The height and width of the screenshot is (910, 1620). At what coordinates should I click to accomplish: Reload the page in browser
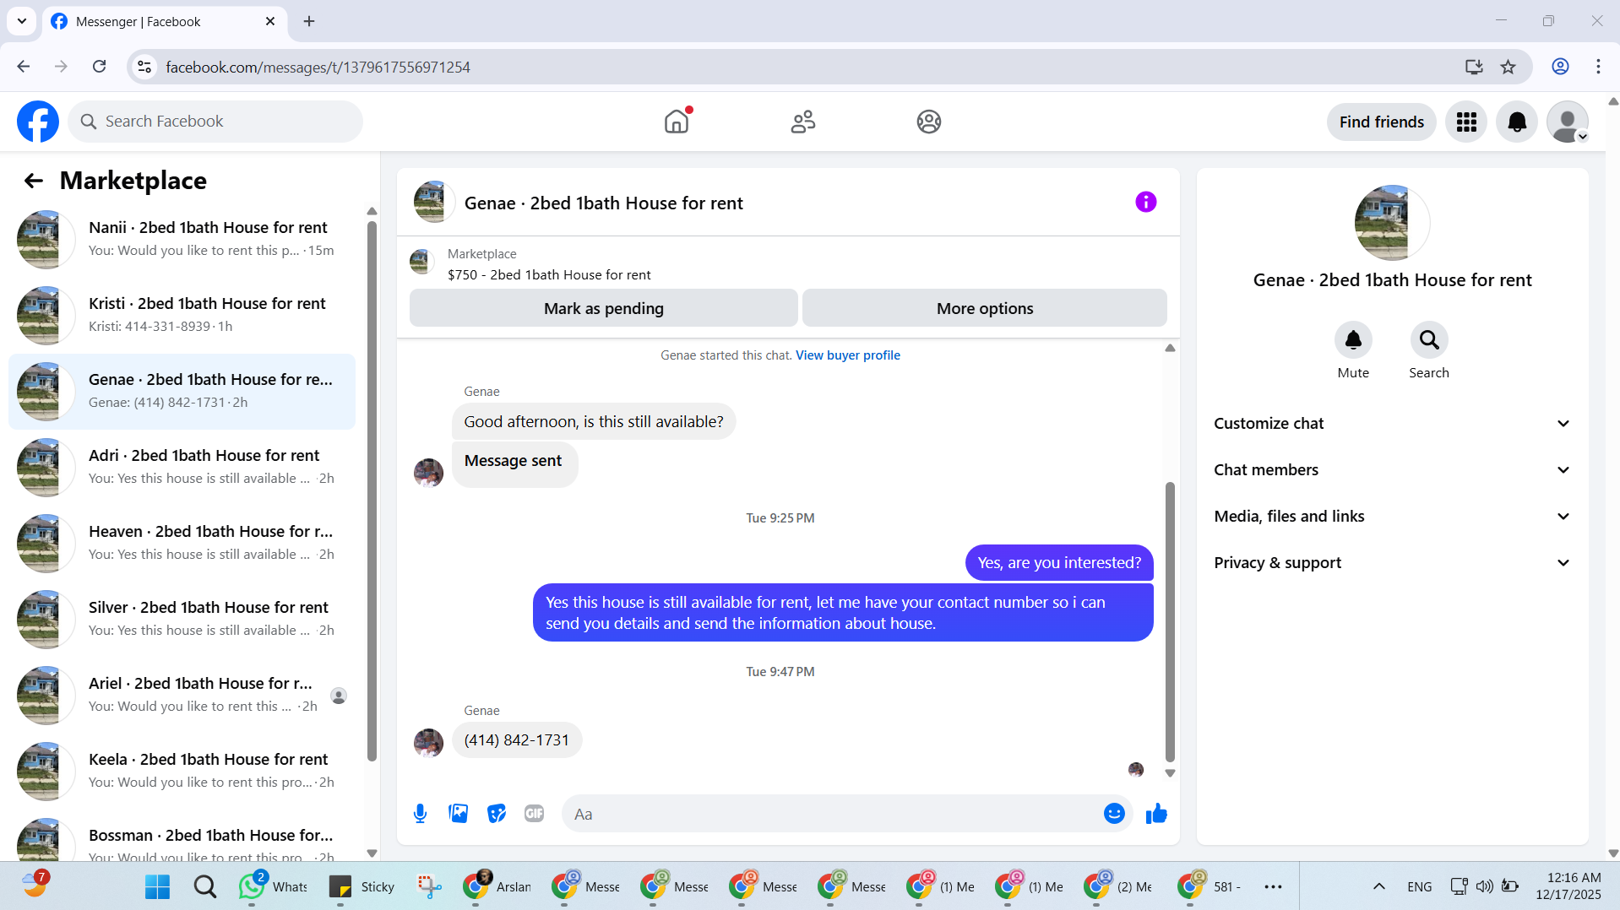click(99, 67)
